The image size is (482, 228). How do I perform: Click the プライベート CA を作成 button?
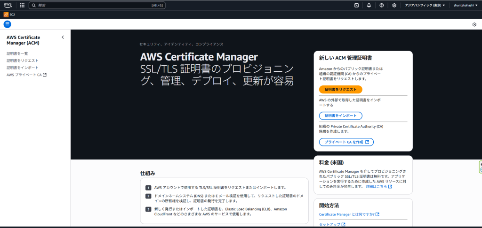click(x=346, y=142)
